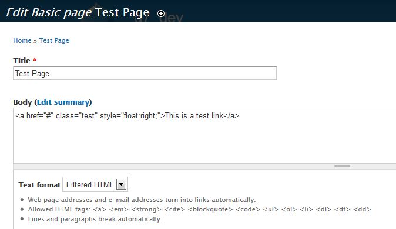Click the Edit summary link
This screenshot has width=396, height=229.
pos(63,102)
